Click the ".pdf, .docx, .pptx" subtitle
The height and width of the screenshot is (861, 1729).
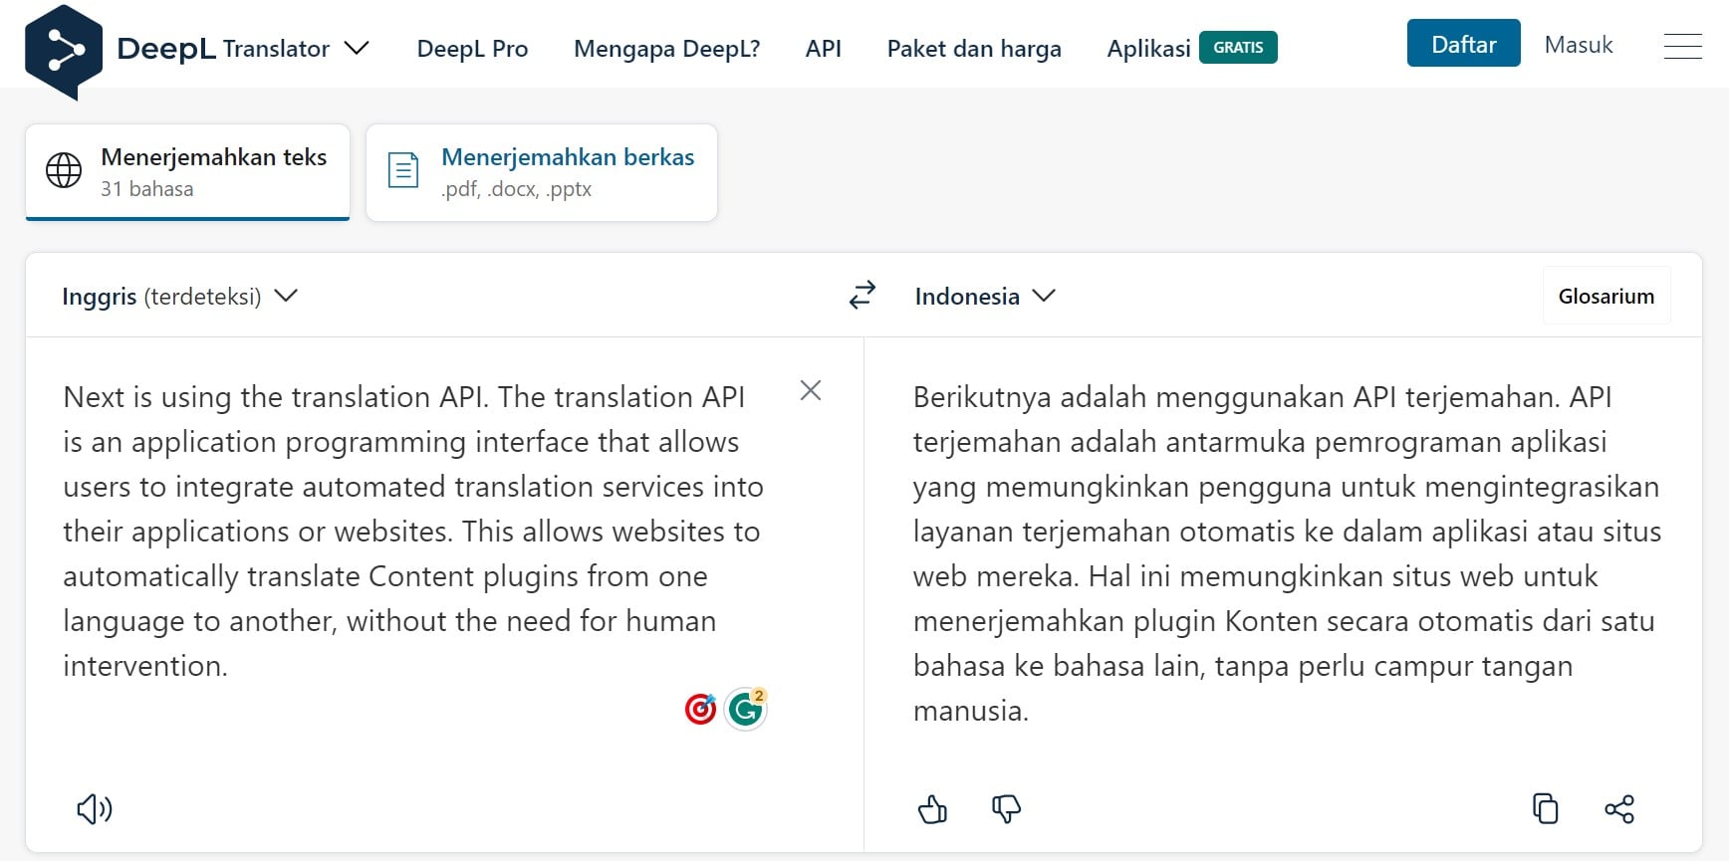pyautogui.click(x=516, y=189)
